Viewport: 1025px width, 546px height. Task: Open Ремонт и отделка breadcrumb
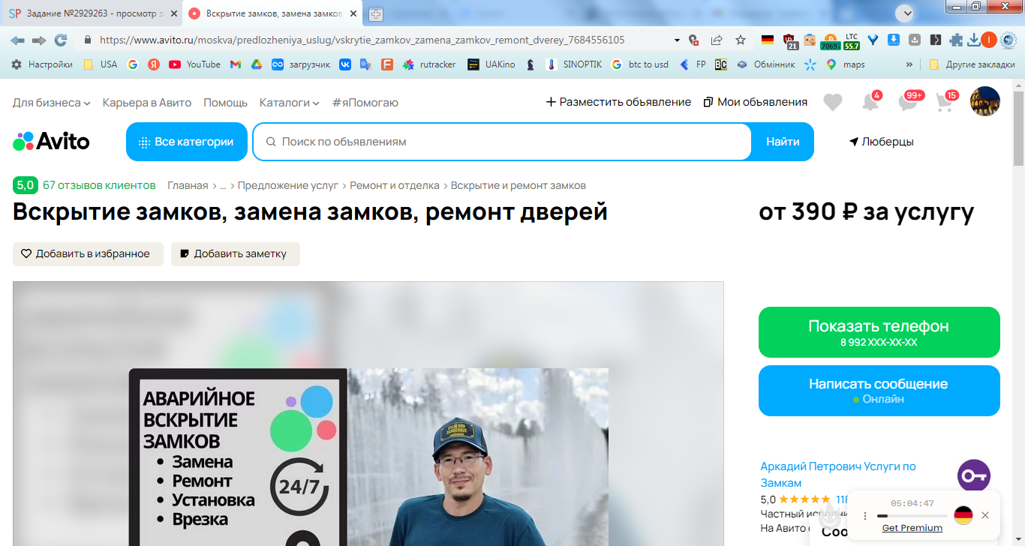click(x=395, y=185)
